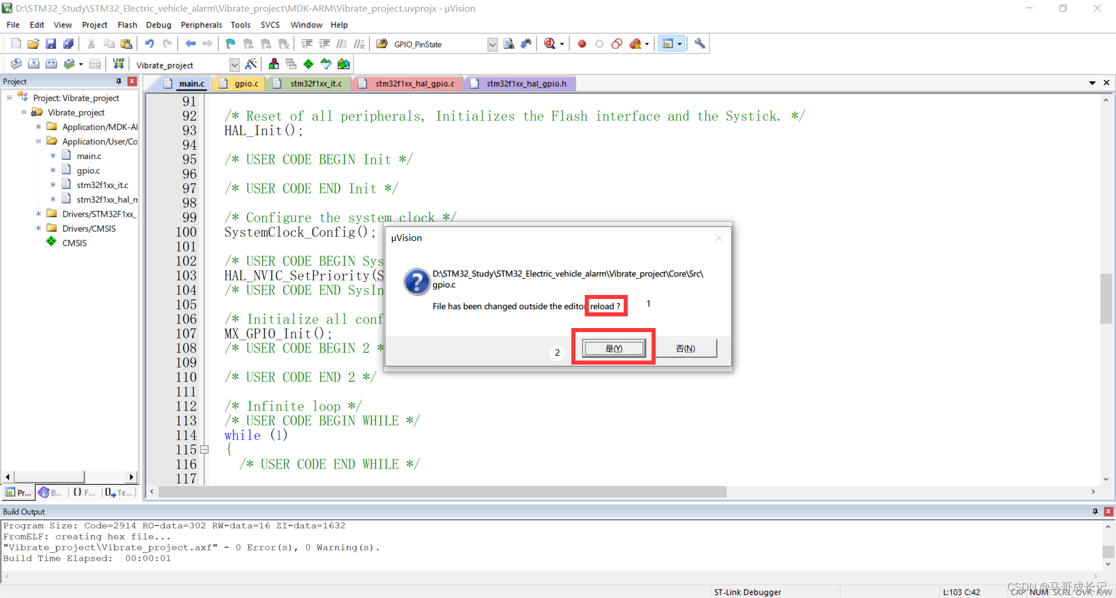Click the L:103 C:42 cursor position

click(961, 592)
